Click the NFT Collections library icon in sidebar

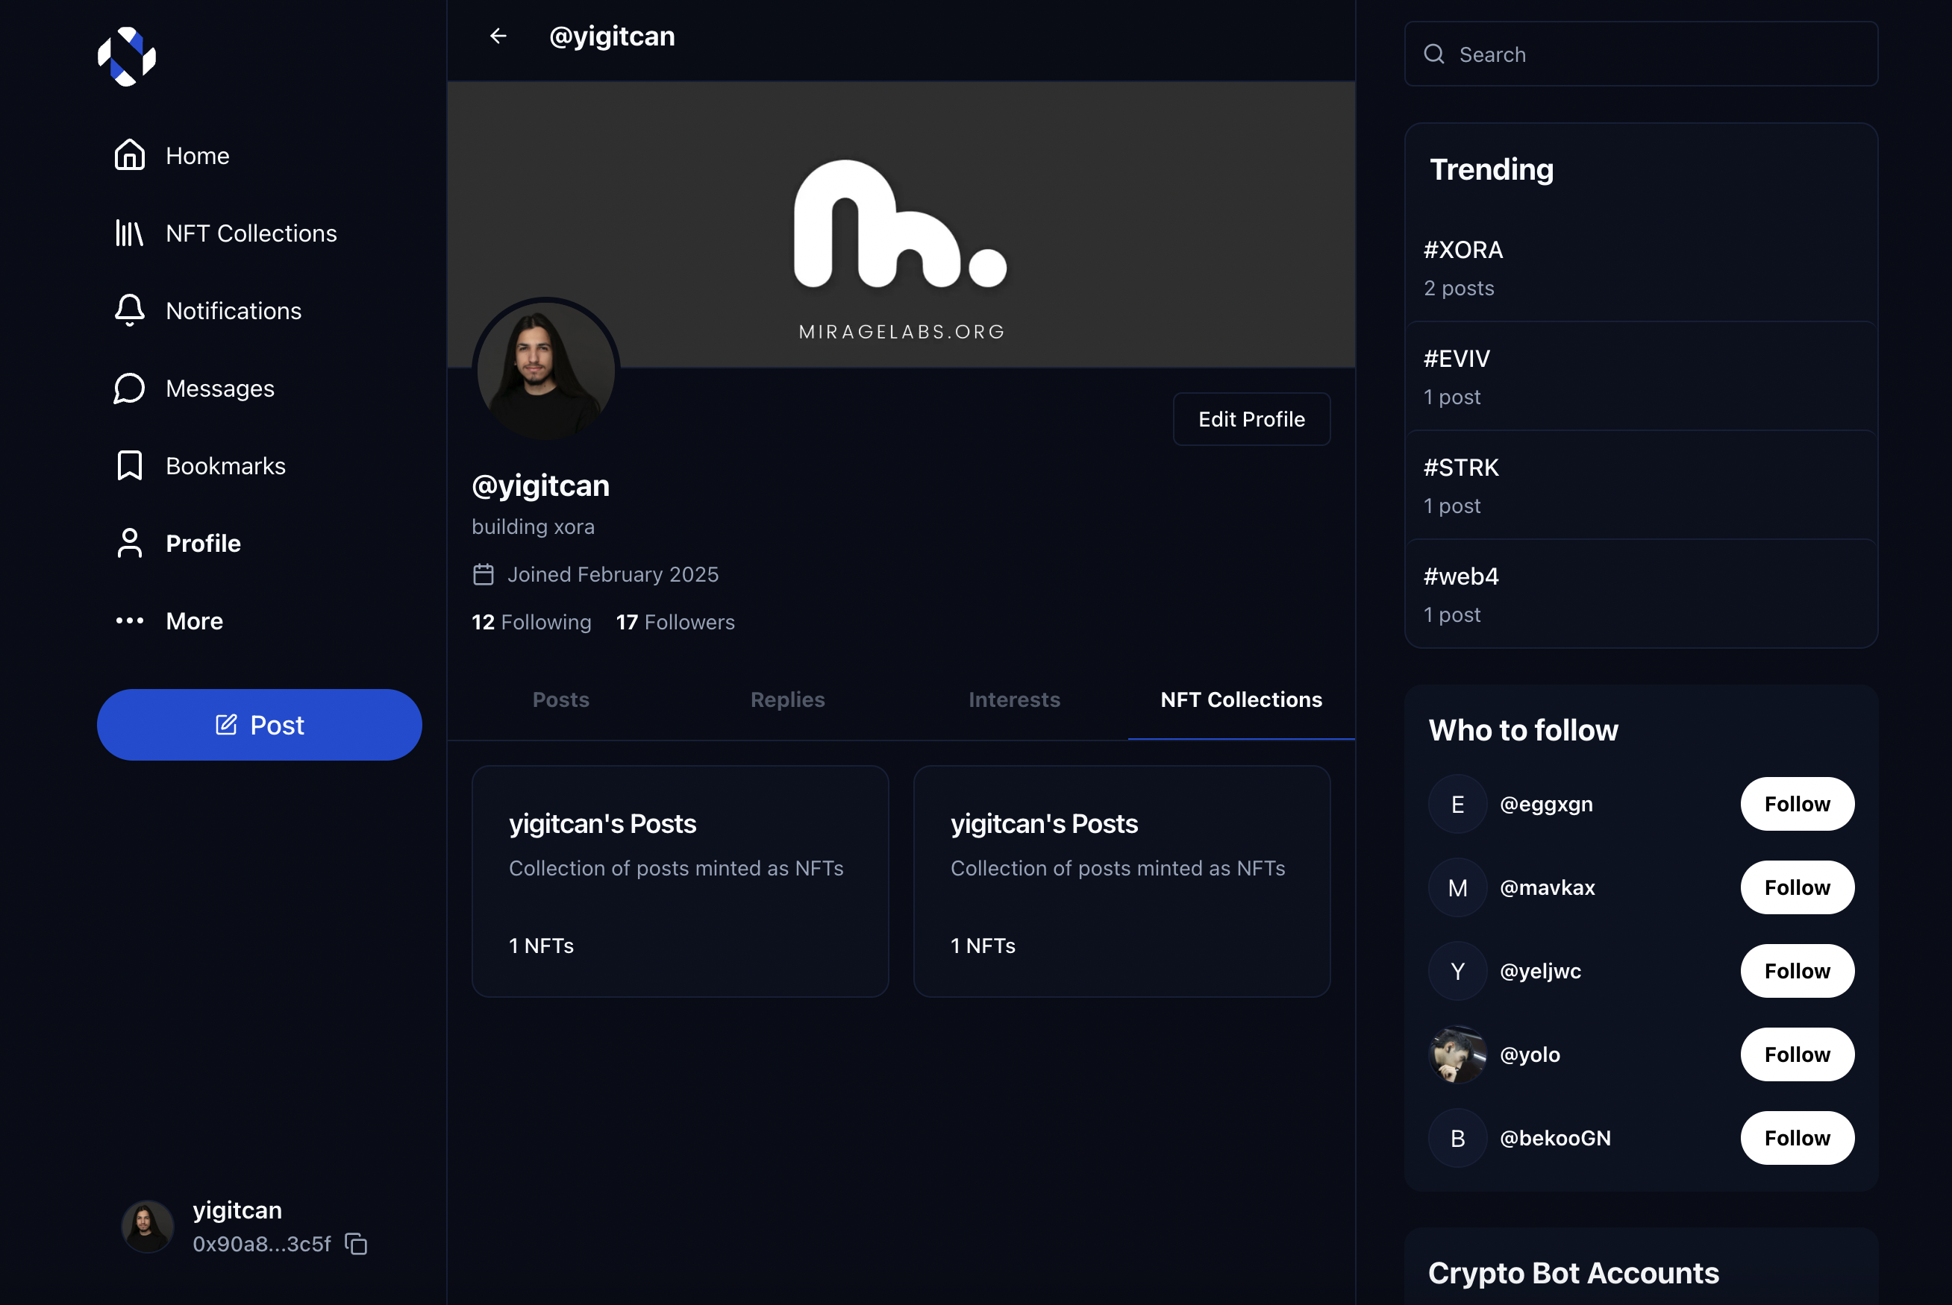130,233
